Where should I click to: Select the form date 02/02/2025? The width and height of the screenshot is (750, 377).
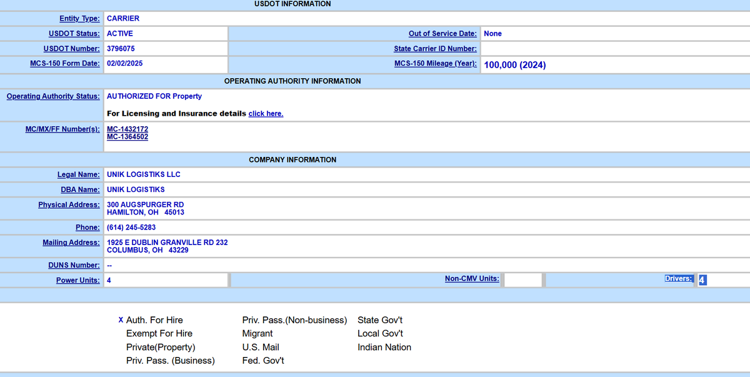pos(125,64)
